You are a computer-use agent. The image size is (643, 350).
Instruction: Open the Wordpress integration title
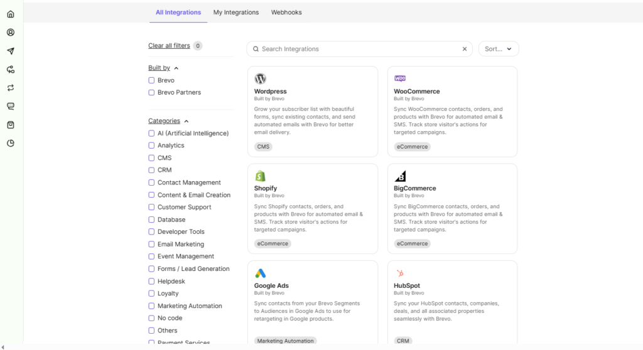[x=270, y=92]
